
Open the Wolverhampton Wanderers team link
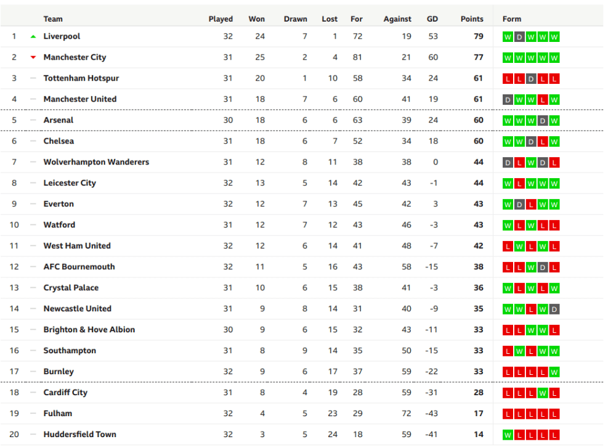pyautogui.click(x=96, y=162)
